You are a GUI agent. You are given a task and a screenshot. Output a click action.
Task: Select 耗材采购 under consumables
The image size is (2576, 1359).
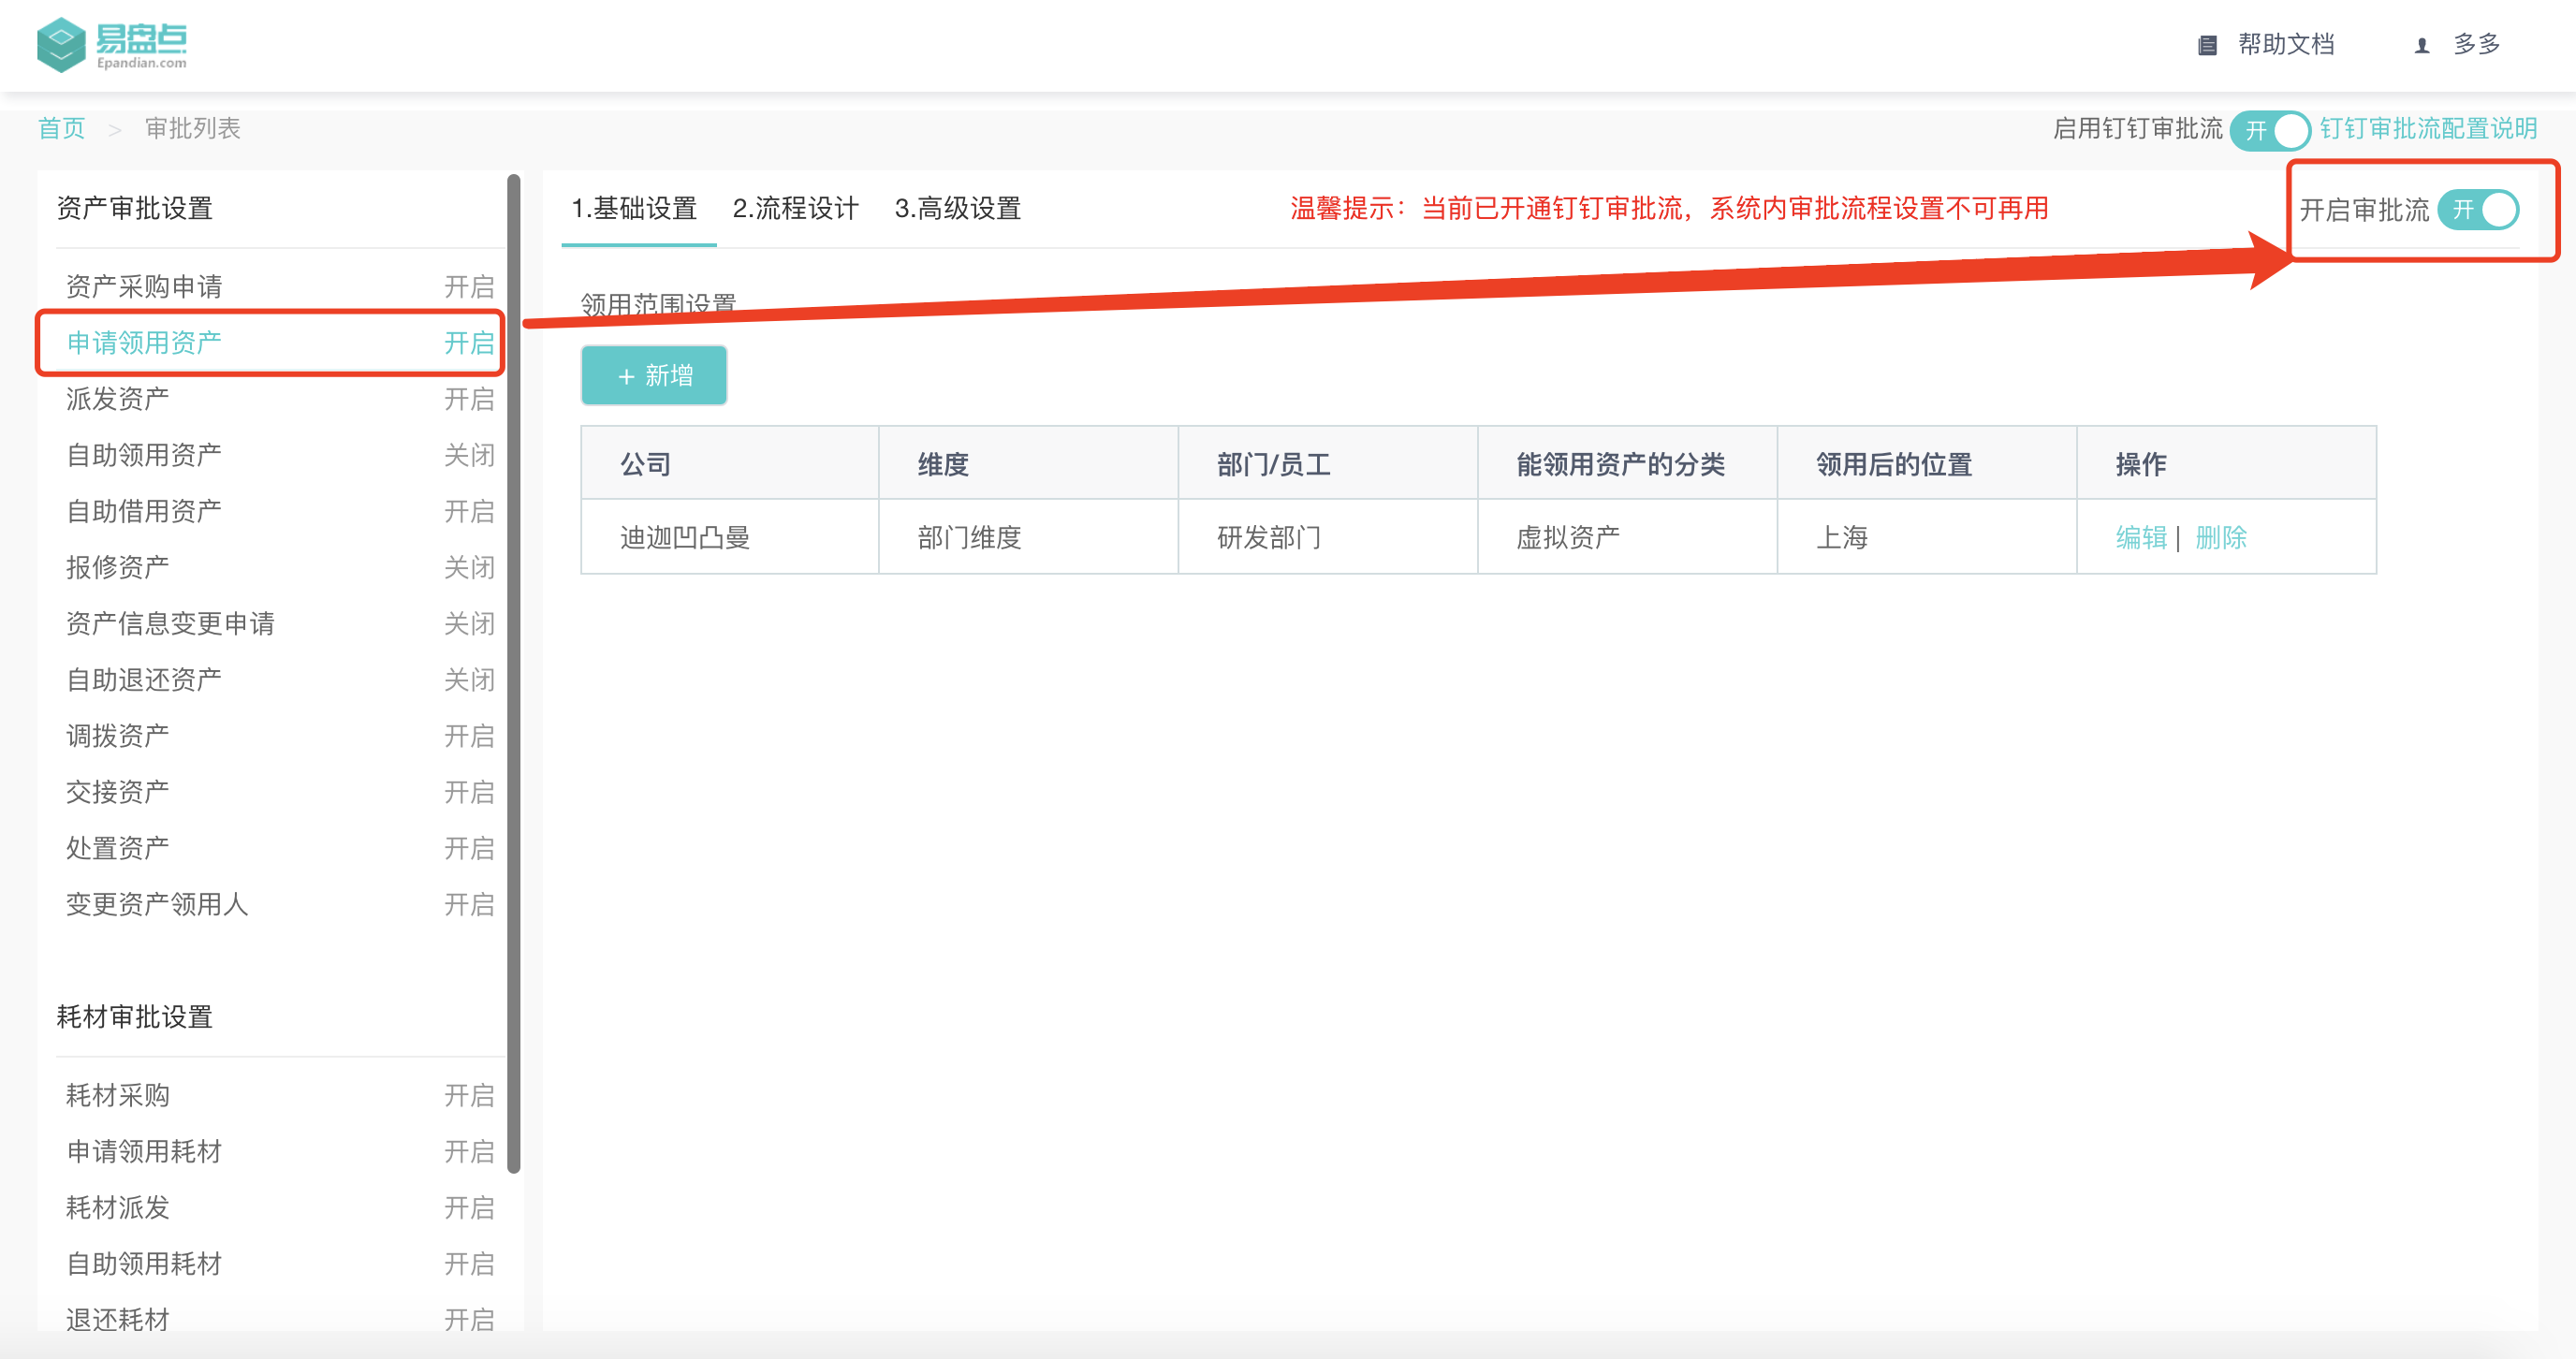pos(118,1095)
